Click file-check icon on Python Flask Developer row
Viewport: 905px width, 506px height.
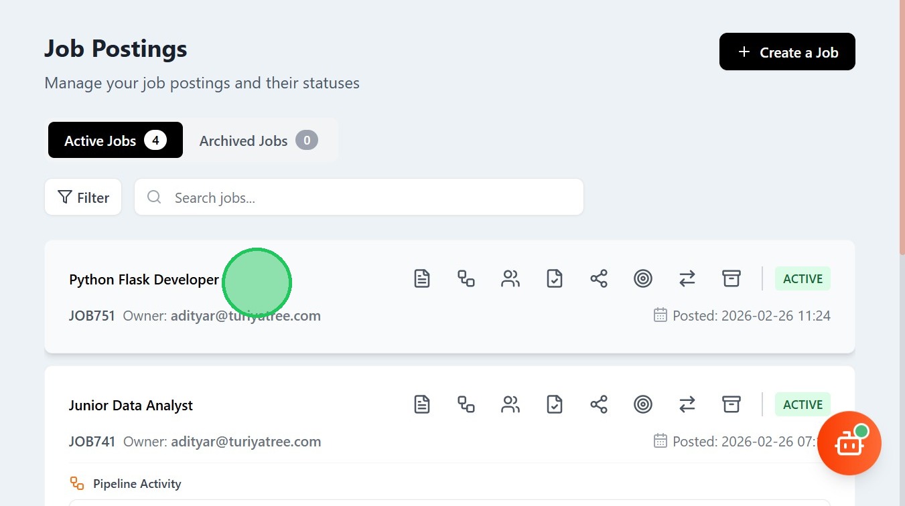point(555,278)
